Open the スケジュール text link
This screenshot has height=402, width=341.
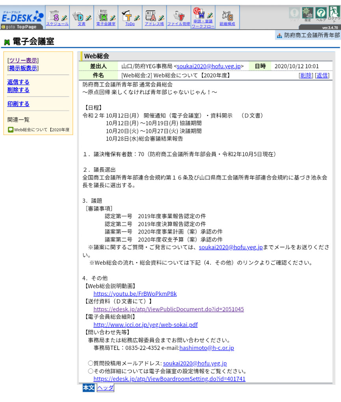pyautogui.click(x=58, y=24)
